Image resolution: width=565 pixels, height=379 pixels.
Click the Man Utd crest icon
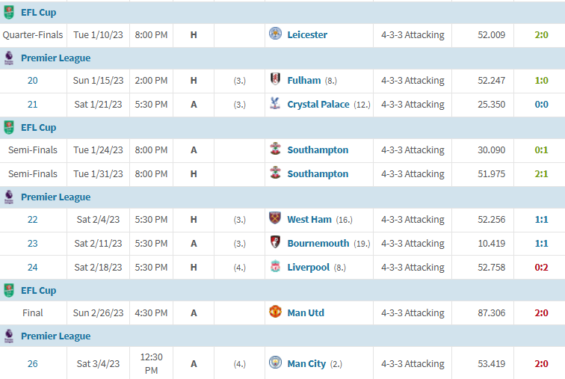275,311
